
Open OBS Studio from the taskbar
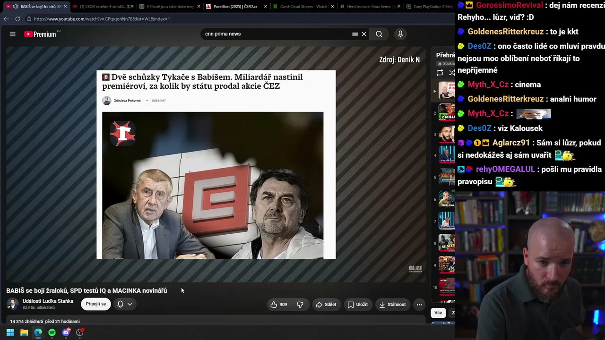coord(80,332)
